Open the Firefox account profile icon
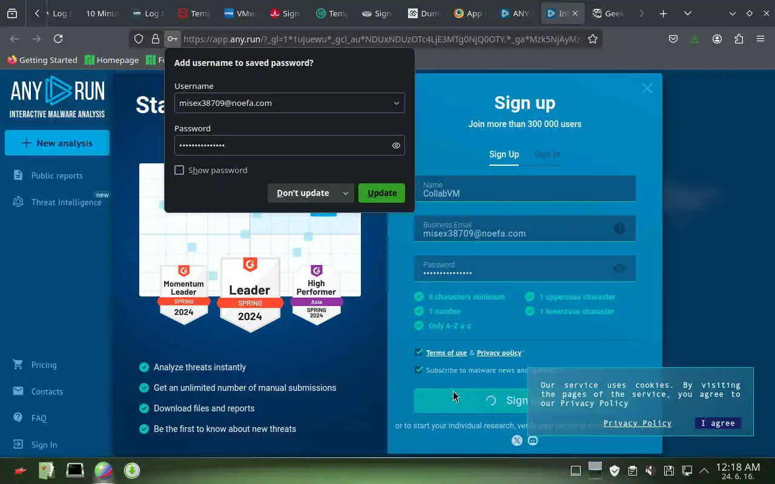Screen dimensions: 775x484 [x=717, y=39]
